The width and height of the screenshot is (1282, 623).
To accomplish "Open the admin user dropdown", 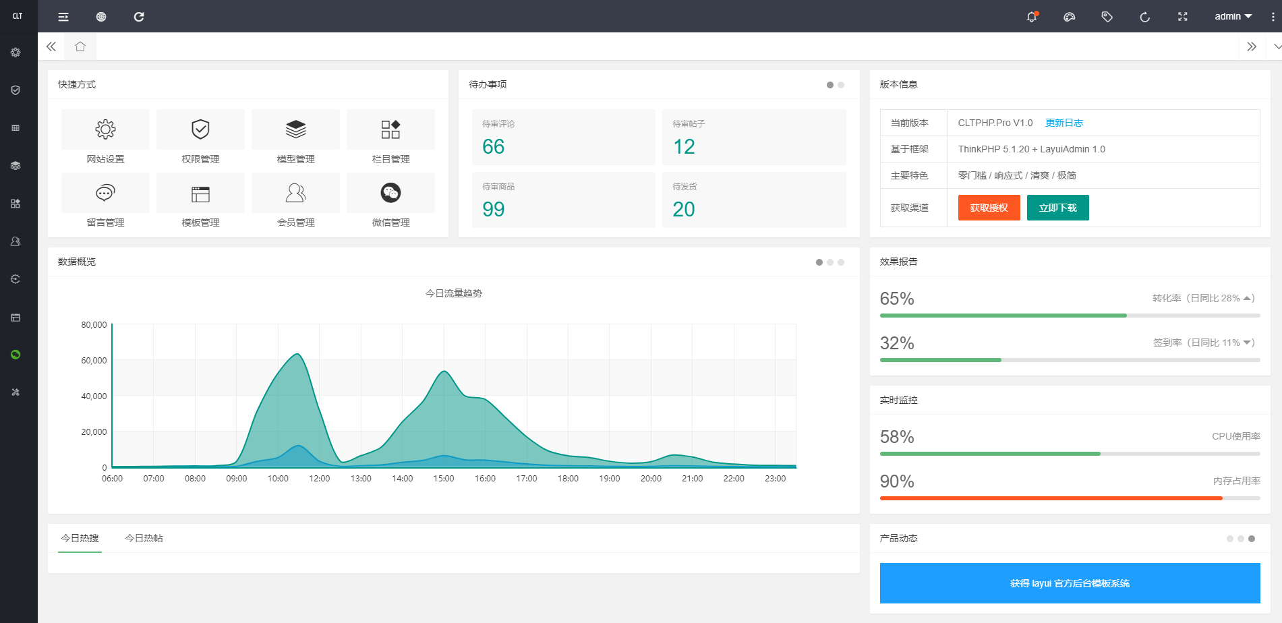I will 1233,17.
